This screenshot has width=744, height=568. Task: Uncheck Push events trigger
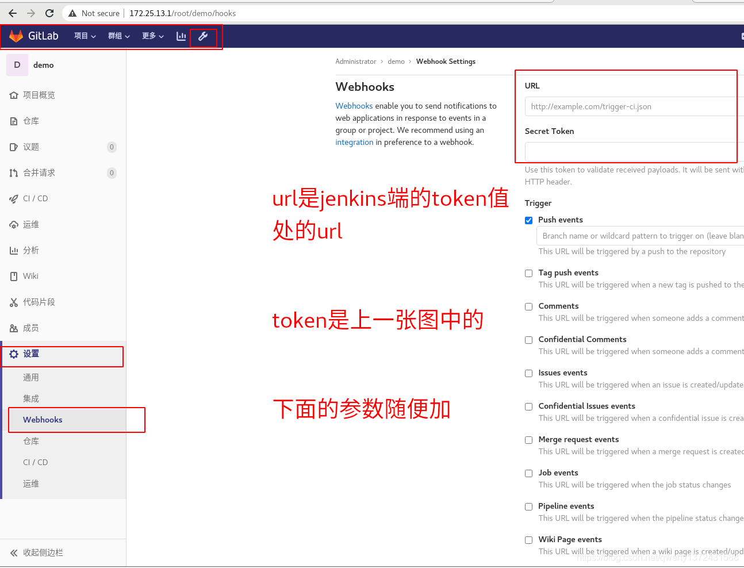point(528,220)
